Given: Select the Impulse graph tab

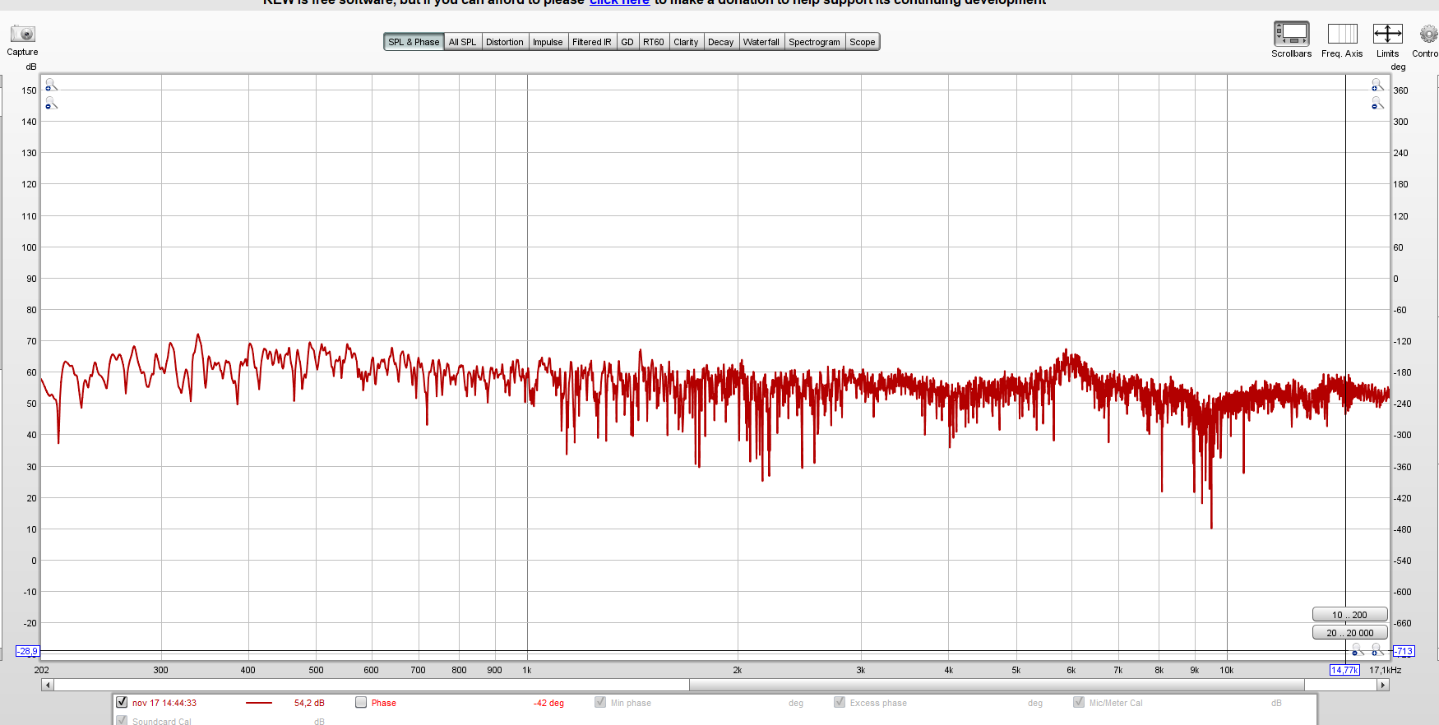Looking at the screenshot, I should pos(548,42).
